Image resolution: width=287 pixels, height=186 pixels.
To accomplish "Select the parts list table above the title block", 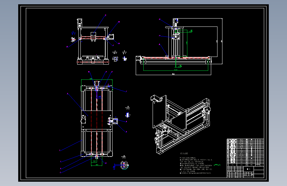I will tap(245, 152).
